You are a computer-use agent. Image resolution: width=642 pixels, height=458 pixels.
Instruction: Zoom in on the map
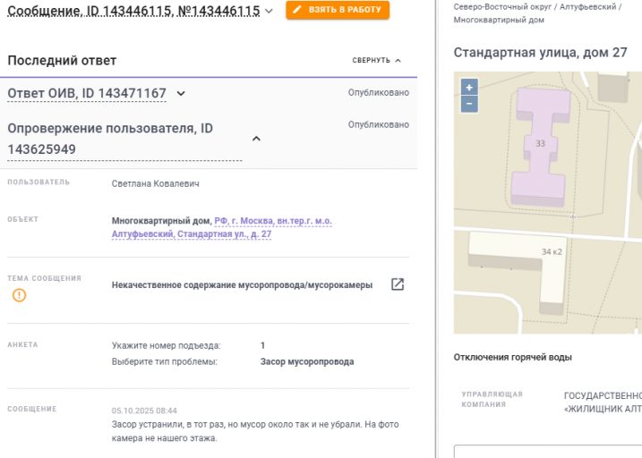(469, 88)
